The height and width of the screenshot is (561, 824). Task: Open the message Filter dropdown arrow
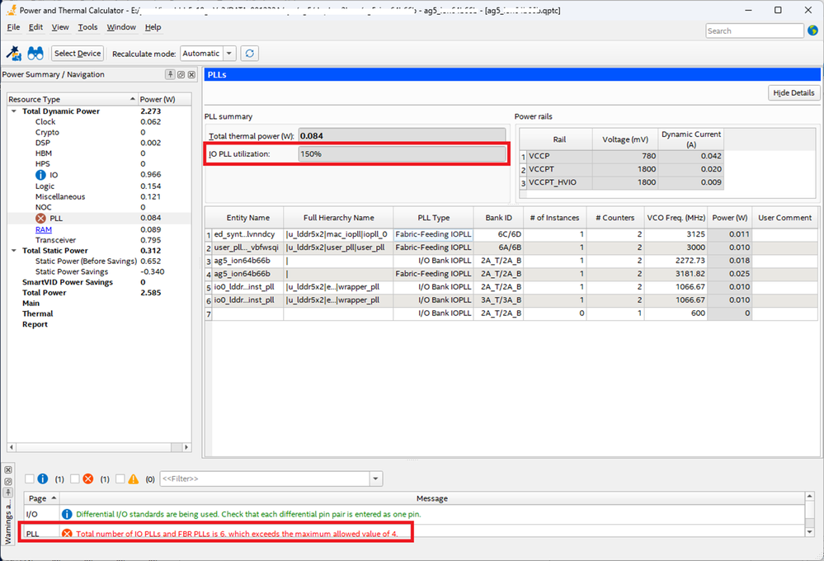[376, 478]
